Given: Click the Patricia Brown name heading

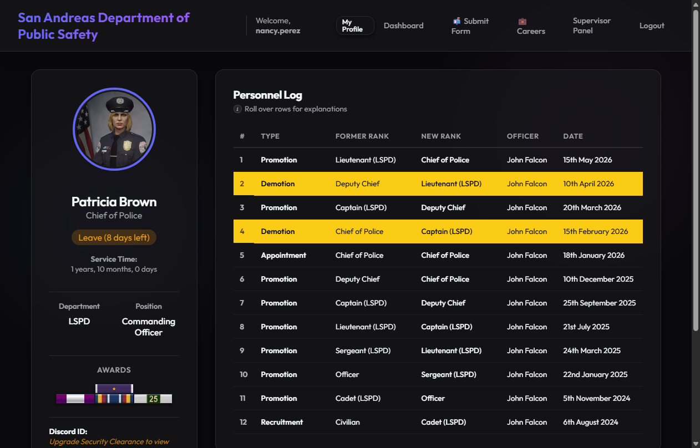Looking at the screenshot, I should pyautogui.click(x=114, y=202).
